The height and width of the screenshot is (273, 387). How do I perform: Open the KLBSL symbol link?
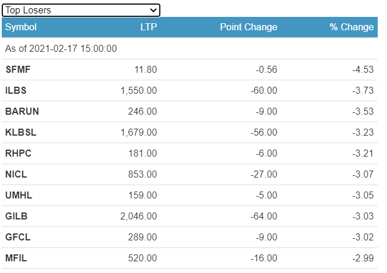20,133
